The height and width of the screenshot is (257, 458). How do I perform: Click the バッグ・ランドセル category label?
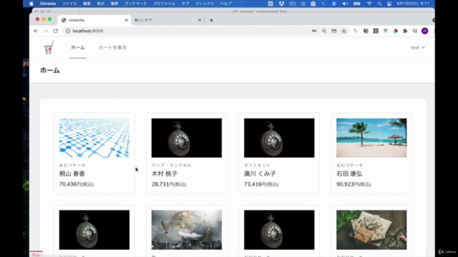(172, 165)
